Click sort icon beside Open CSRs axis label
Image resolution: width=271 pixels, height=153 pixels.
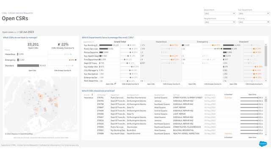click(x=115, y=84)
